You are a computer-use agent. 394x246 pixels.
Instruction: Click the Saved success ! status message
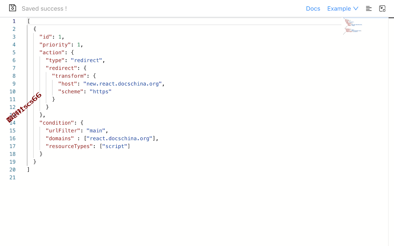click(44, 9)
